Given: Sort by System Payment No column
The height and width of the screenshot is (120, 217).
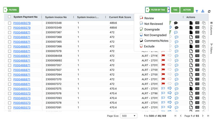Looking at the screenshot, I should point(26,17).
